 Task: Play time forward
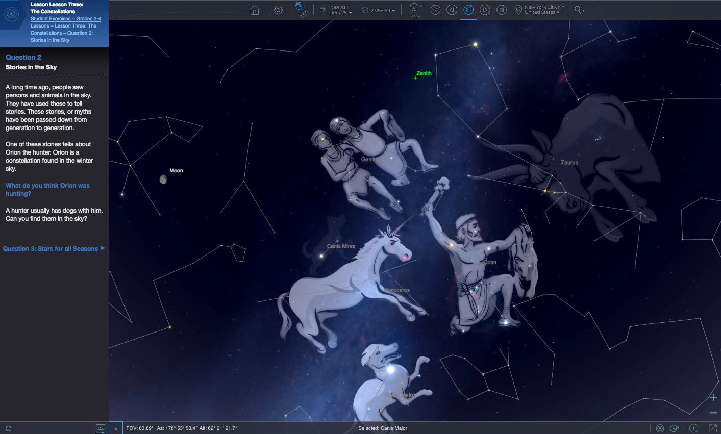(x=485, y=10)
